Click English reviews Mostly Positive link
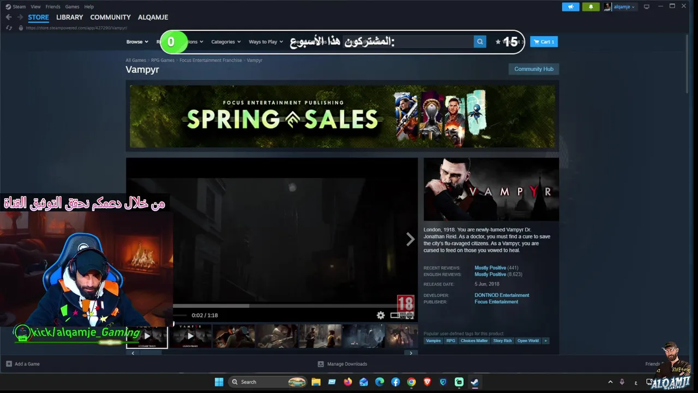698x393 pixels. pos(490,275)
